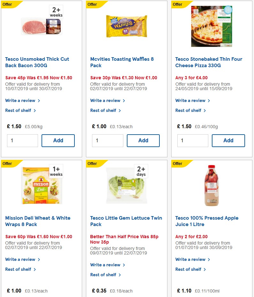Open the Mission Deli Wheat & White Wraps page
This screenshot has width=254, height=297.
[38, 221]
